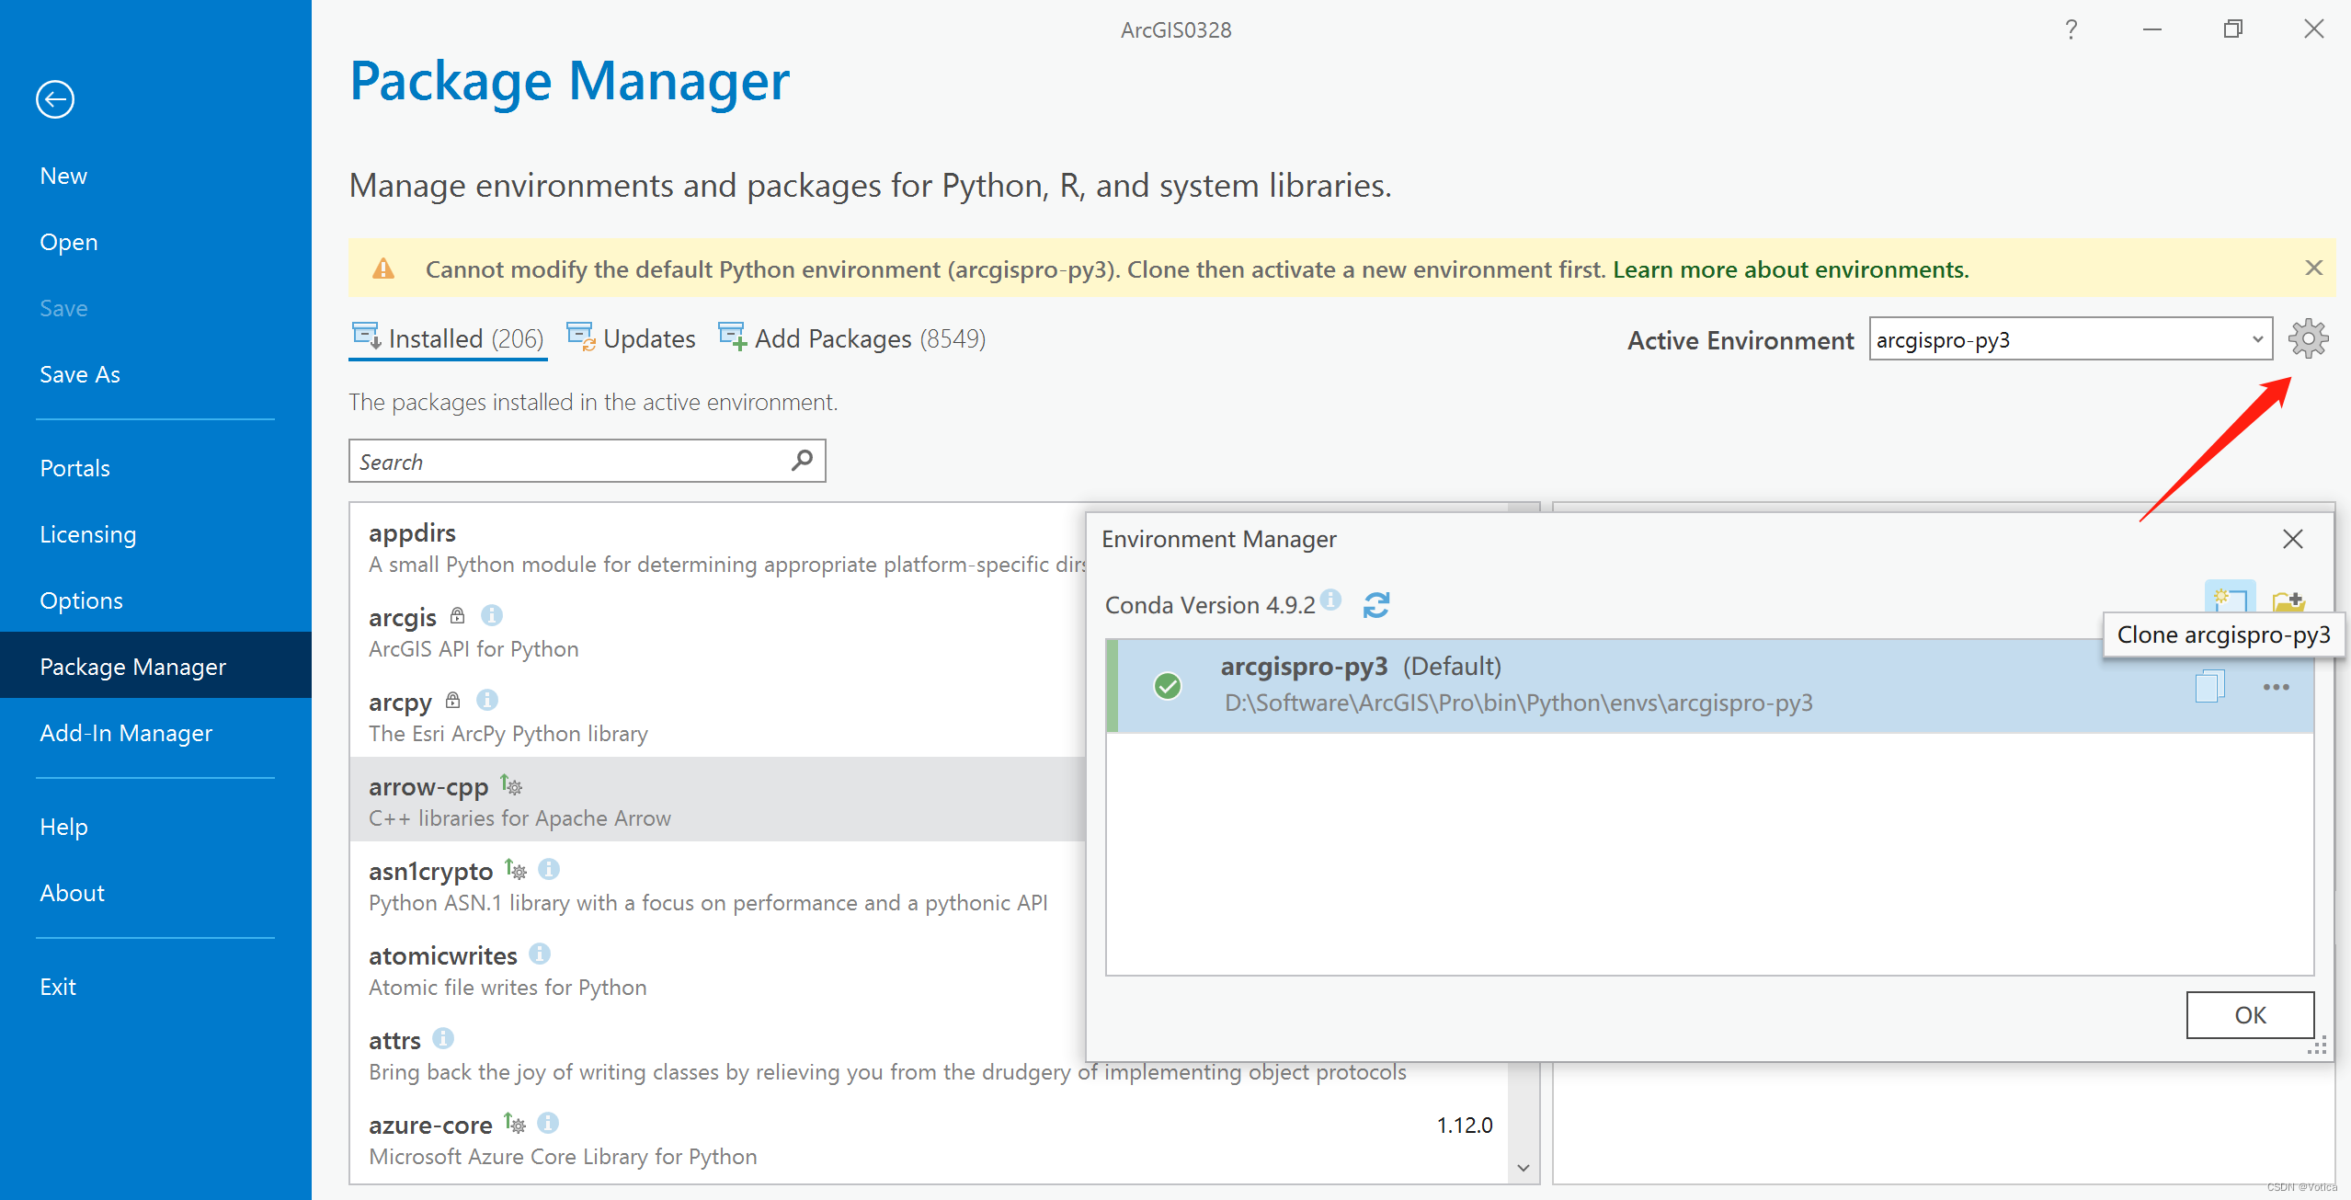The height and width of the screenshot is (1200, 2351).
Task: Open the arcgispro-py3 ellipsis menu
Action: tap(2276, 687)
